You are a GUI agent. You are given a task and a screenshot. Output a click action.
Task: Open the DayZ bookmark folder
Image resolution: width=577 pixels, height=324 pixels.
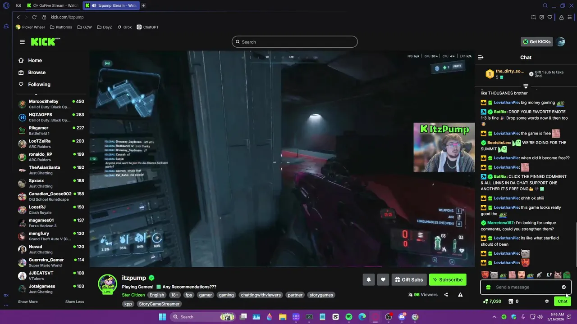[104, 27]
